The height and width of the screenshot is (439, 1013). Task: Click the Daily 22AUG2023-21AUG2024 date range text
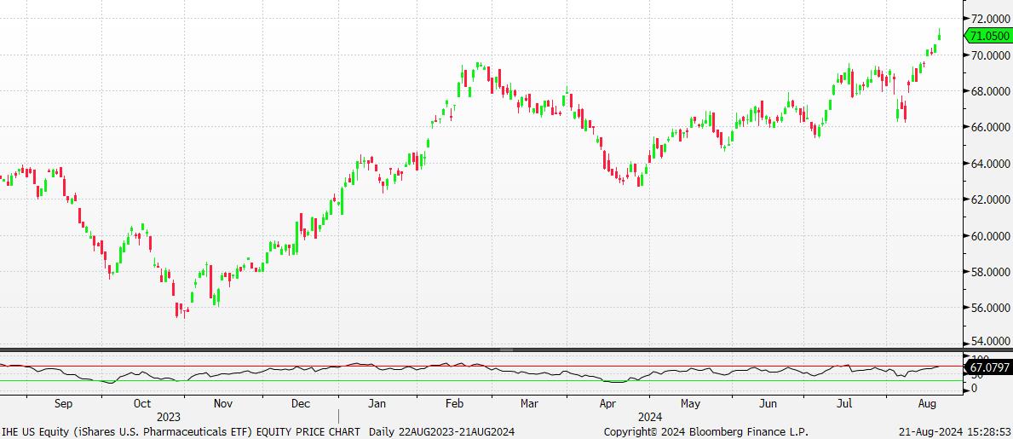click(442, 431)
